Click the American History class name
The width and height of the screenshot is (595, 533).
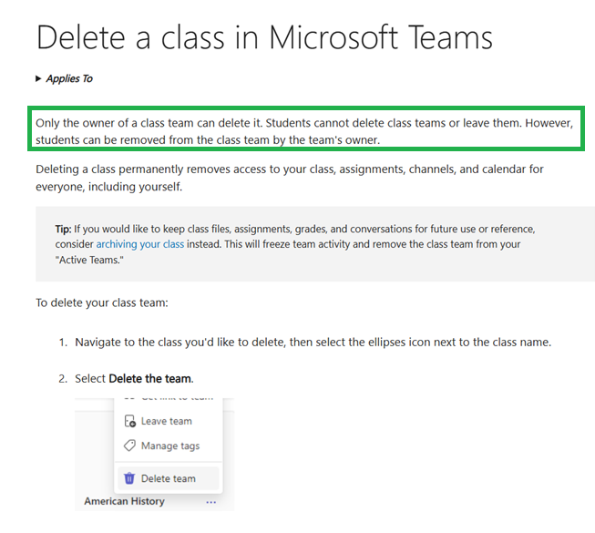tap(125, 501)
